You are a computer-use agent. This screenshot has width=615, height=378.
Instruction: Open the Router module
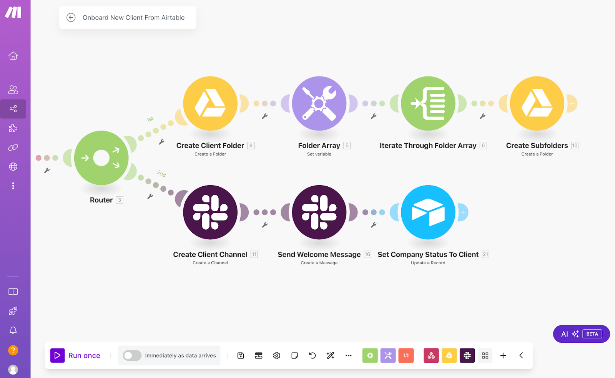point(101,158)
